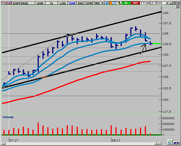
Task: Click the scrollbar left arrow
Action: 3,143
